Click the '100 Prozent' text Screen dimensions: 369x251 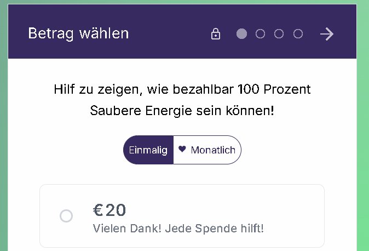click(274, 89)
